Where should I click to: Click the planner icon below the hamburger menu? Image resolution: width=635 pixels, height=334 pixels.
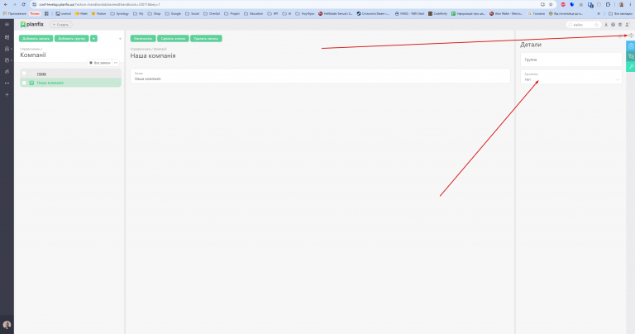pos(7,37)
